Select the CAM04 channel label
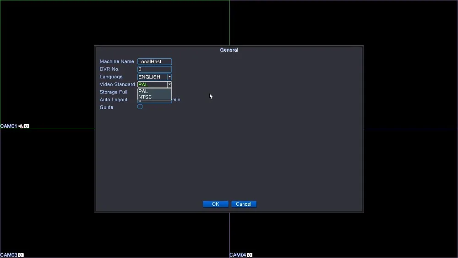The width and height of the screenshot is (458, 258). click(238, 255)
